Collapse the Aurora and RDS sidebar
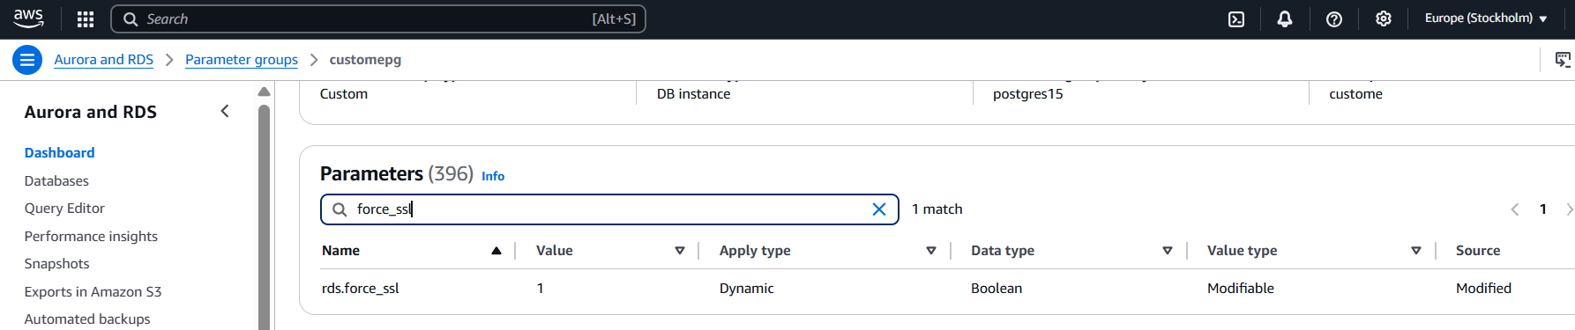Viewport: 1575px width, 330px height. 225,111
